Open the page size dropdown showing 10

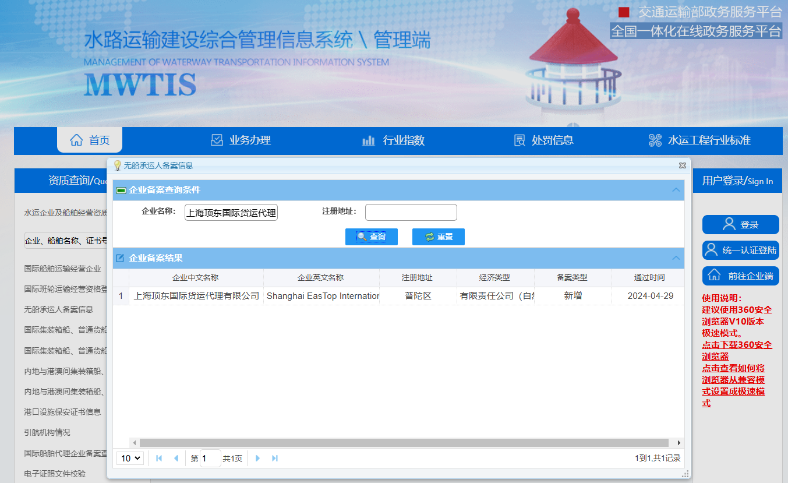coord(130,459)
